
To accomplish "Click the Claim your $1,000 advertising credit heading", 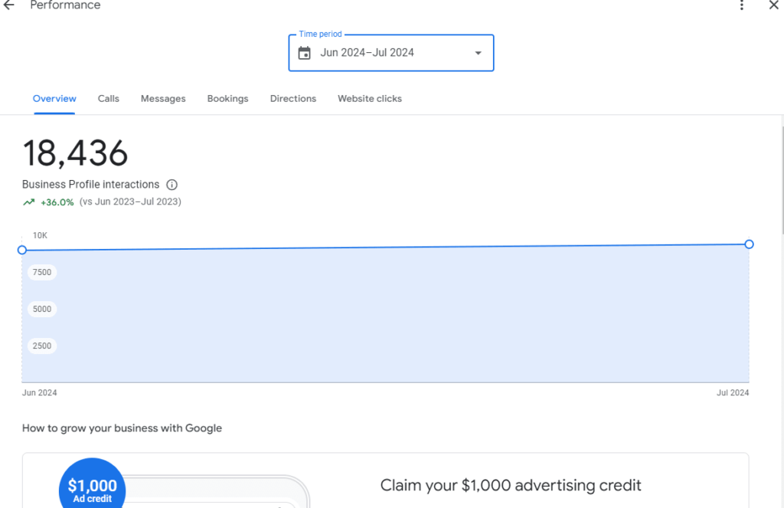I will (x=511, y=485).
